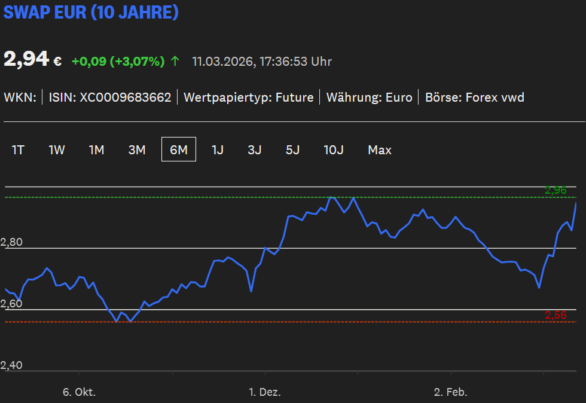Select the 1T time range tab
Screen dimensions: 586x403
pos(18,149)
